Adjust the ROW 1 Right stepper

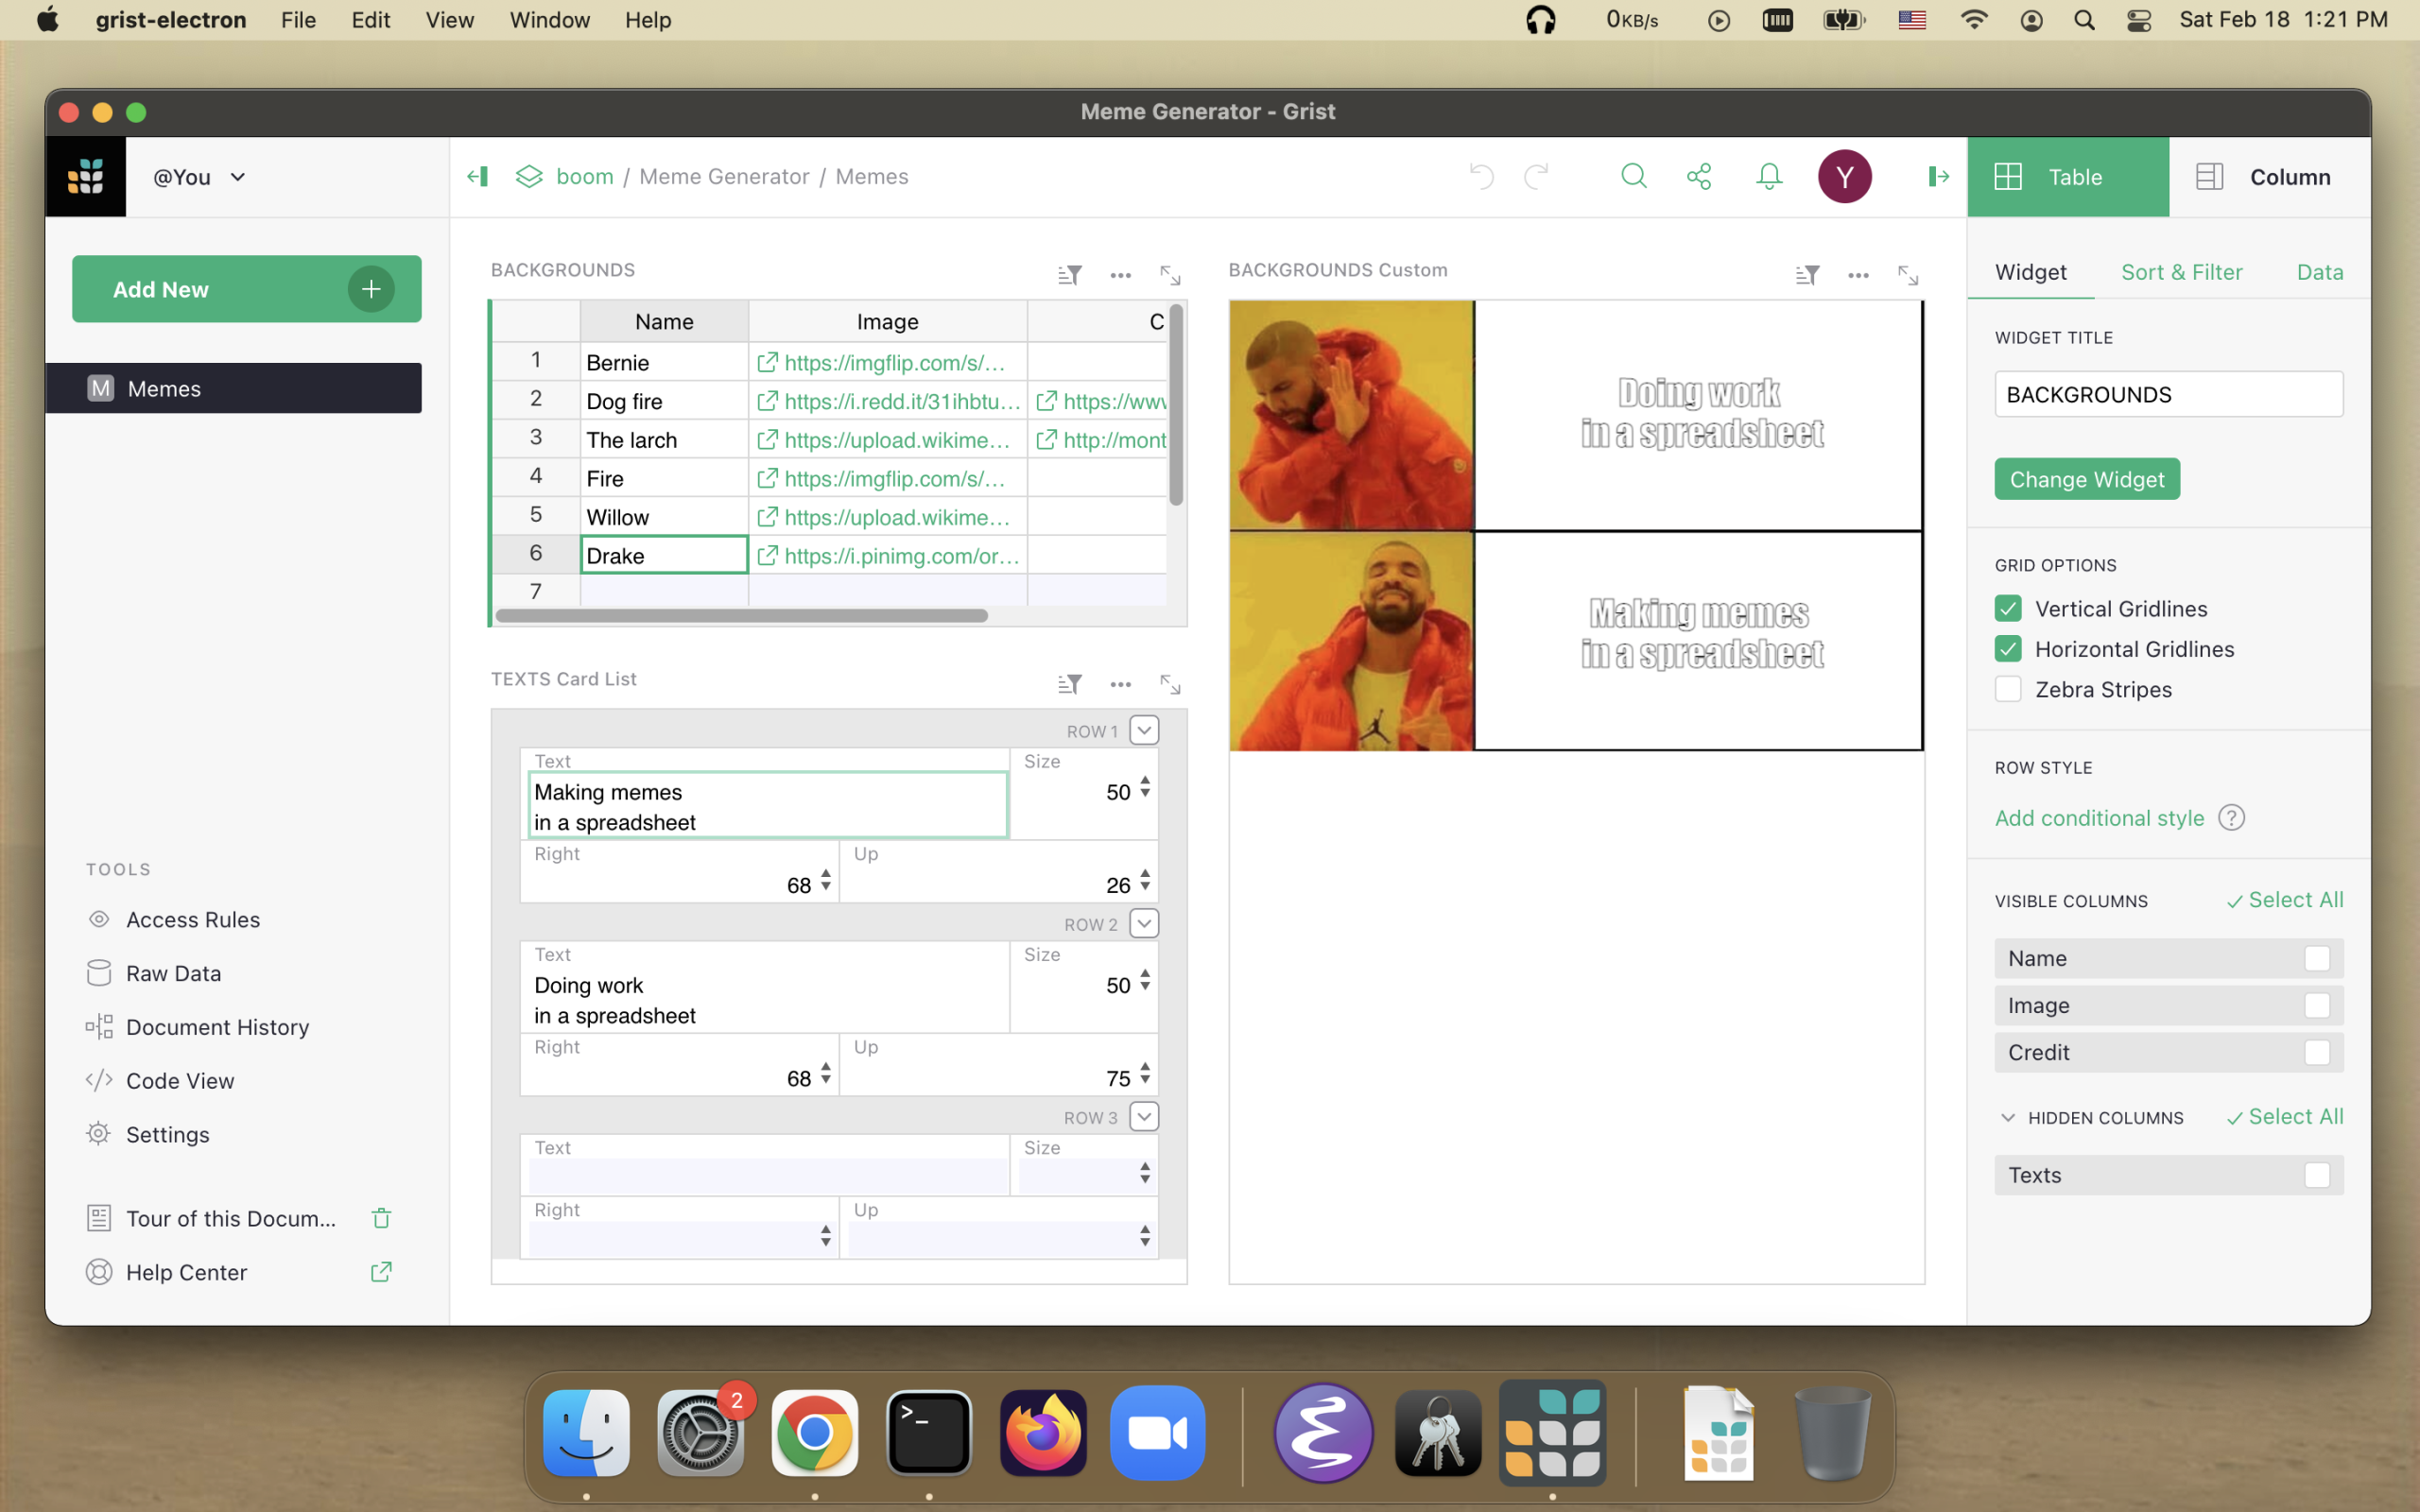point(826,882)
